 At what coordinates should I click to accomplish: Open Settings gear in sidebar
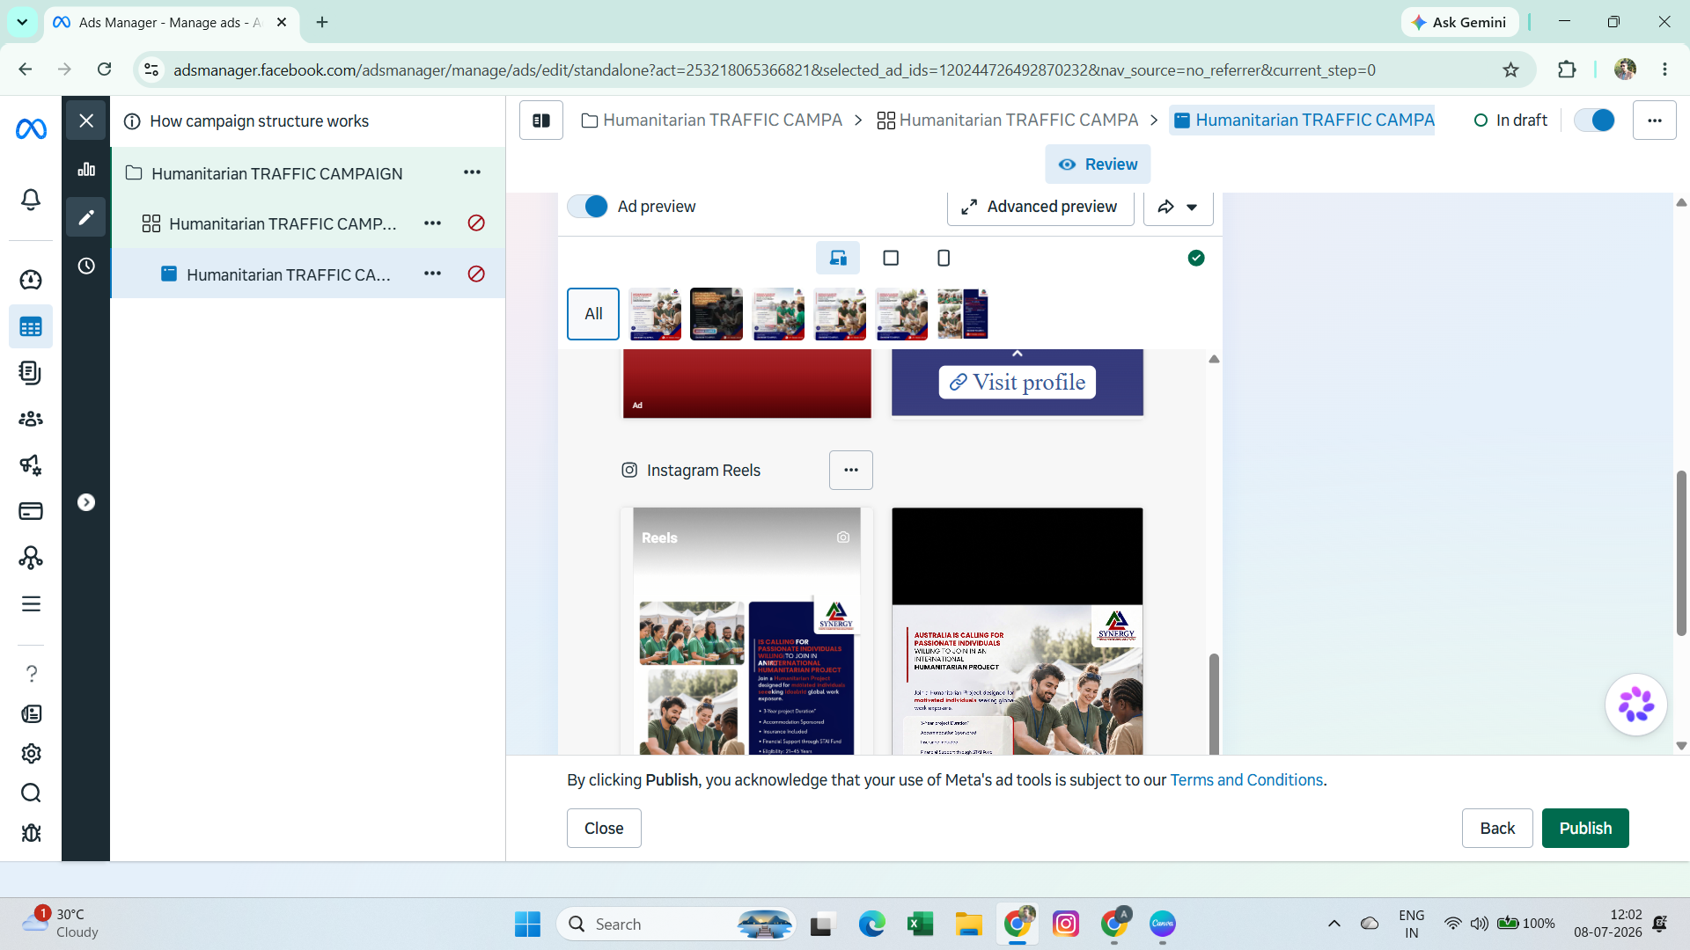pos(31,754)
